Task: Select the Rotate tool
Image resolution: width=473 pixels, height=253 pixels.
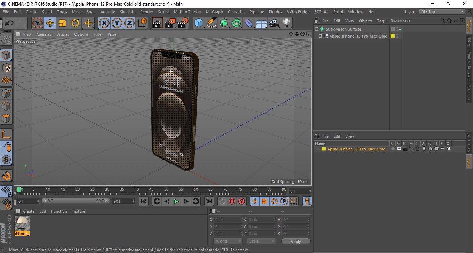Action: tap(75, 23)
